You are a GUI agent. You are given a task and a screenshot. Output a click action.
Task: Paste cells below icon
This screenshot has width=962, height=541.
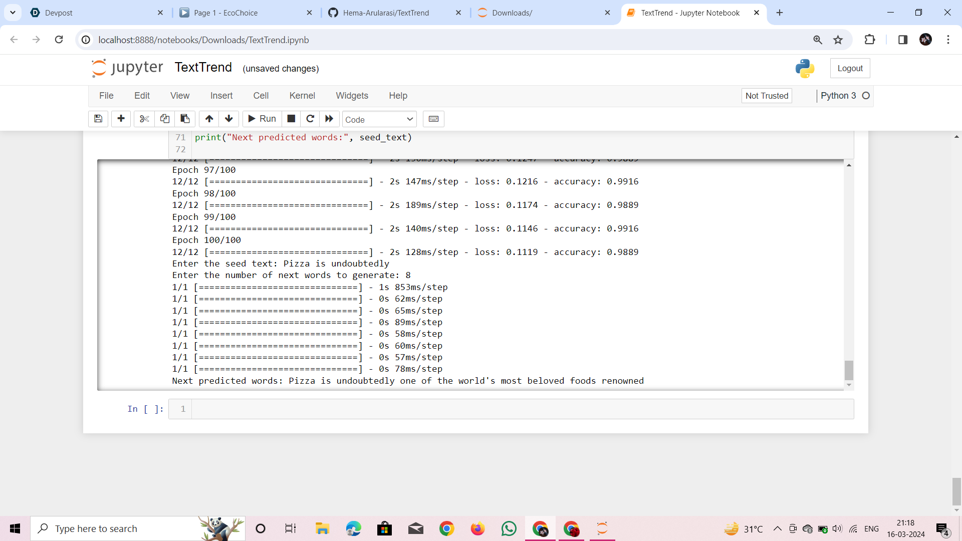point(185,119)
